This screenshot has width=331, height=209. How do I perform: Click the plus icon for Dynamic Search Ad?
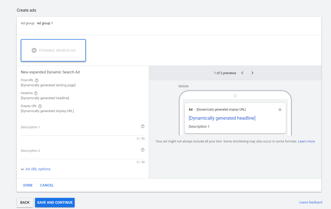[34, 50]
